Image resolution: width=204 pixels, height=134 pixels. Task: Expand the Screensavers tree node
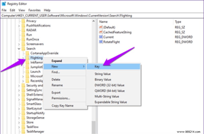(x=19, y=44)
